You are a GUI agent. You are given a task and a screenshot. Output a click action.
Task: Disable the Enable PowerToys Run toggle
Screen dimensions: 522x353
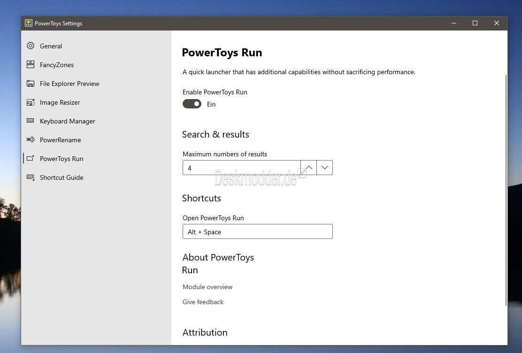point(192,104)
